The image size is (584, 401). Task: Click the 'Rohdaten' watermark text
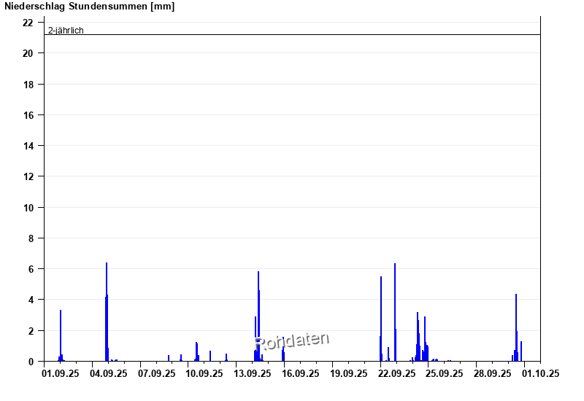pyautogui.click(x=292, y=340)
